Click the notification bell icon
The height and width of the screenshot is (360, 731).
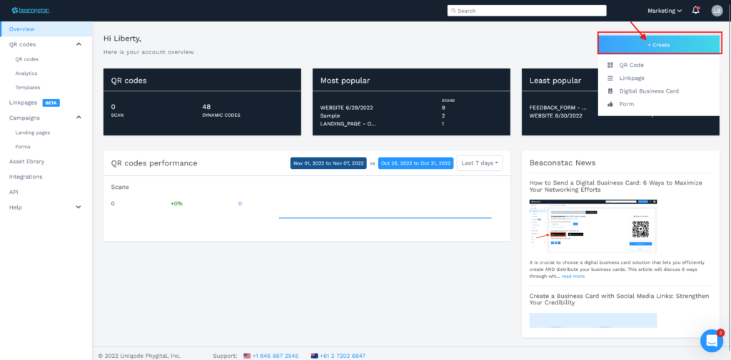click(696, 11)
